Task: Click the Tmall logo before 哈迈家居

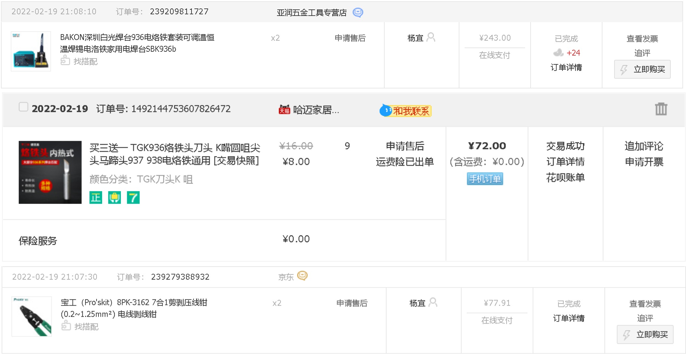Action: 284,110
